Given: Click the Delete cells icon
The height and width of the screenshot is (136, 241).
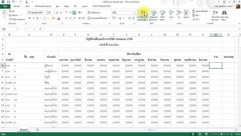Looking at the screenshot, I should click(179, 13).
